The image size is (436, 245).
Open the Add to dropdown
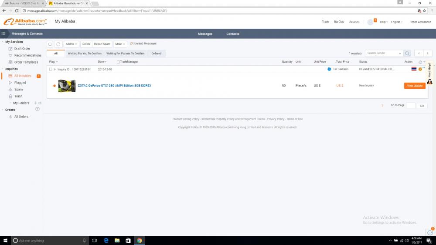pos(72,44)
